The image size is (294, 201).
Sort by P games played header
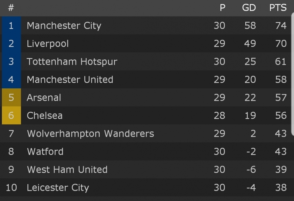tap(223, 8)
